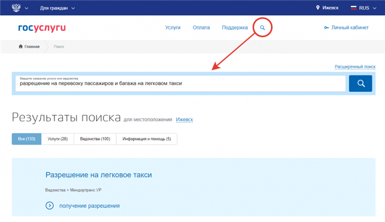This screenshot has width=385, height=222.
Task: Select the 'Все (133)' tab
Action: tap(26, 139)
